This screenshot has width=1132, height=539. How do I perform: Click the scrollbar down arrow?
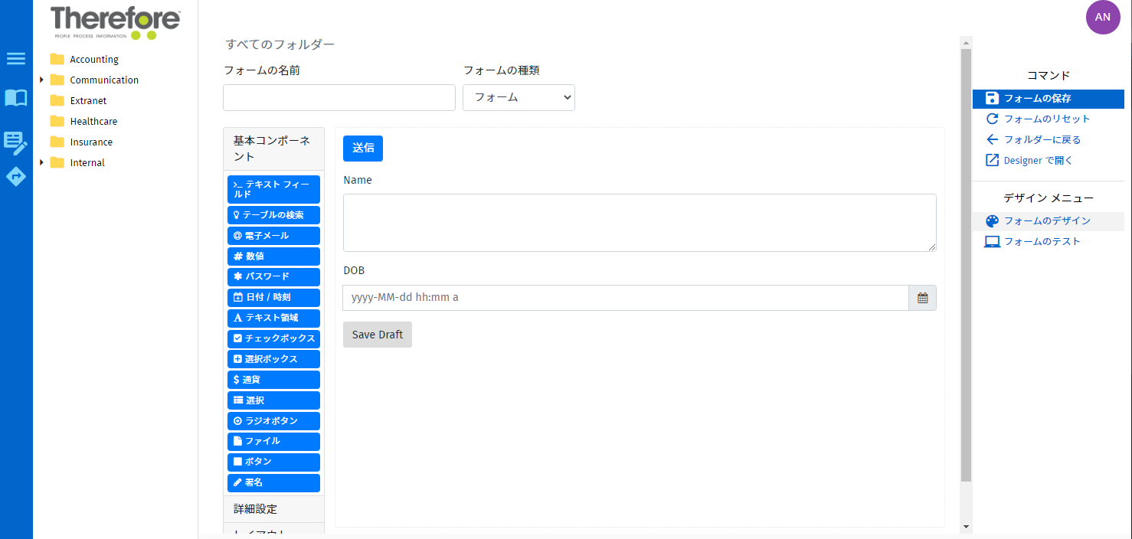[966, 527]
